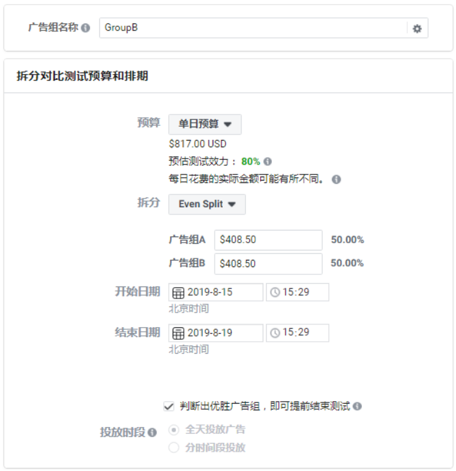Click start date field 2019-8-15

click(x=216, y=292)
